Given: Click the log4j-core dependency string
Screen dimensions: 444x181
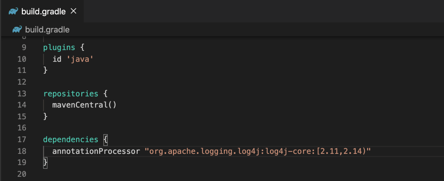Looking at the screenshot, I should [258, 151].
